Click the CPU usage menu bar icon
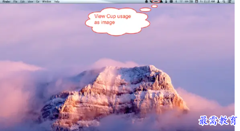 coord(156,2)
